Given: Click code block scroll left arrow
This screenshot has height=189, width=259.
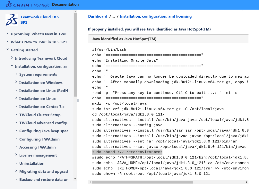Looking at the screenshot, I should [x=90, y=182].
